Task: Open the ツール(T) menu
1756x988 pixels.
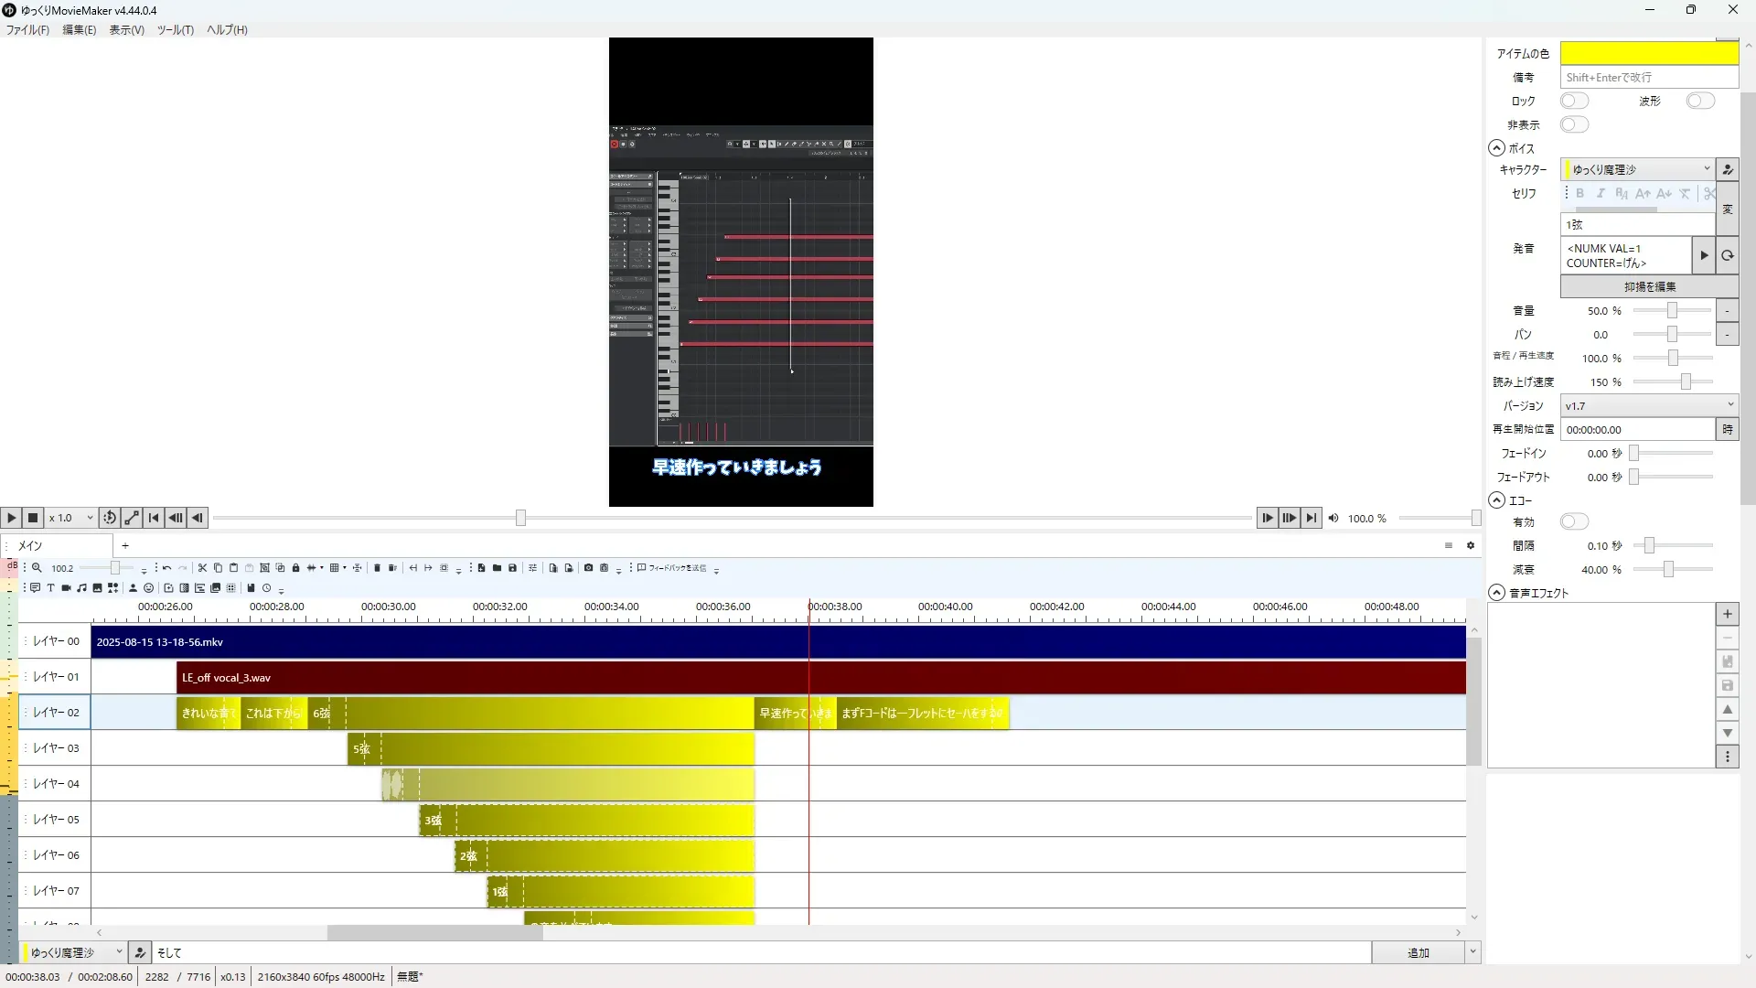Action: coord(175,29)
